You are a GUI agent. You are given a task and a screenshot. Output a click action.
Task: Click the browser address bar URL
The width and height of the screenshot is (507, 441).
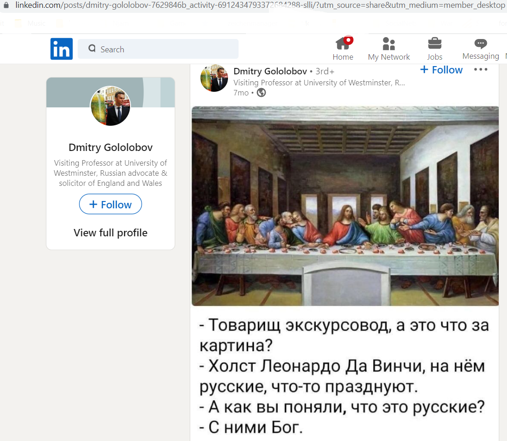260,5
